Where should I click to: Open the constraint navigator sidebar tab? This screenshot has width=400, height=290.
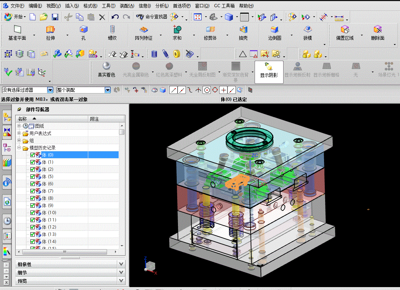coord(7,132)
